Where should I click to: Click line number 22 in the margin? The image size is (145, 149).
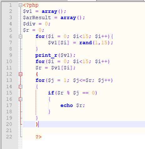[9, 137]
